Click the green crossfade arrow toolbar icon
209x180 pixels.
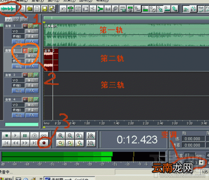click(x=100, y=9)
